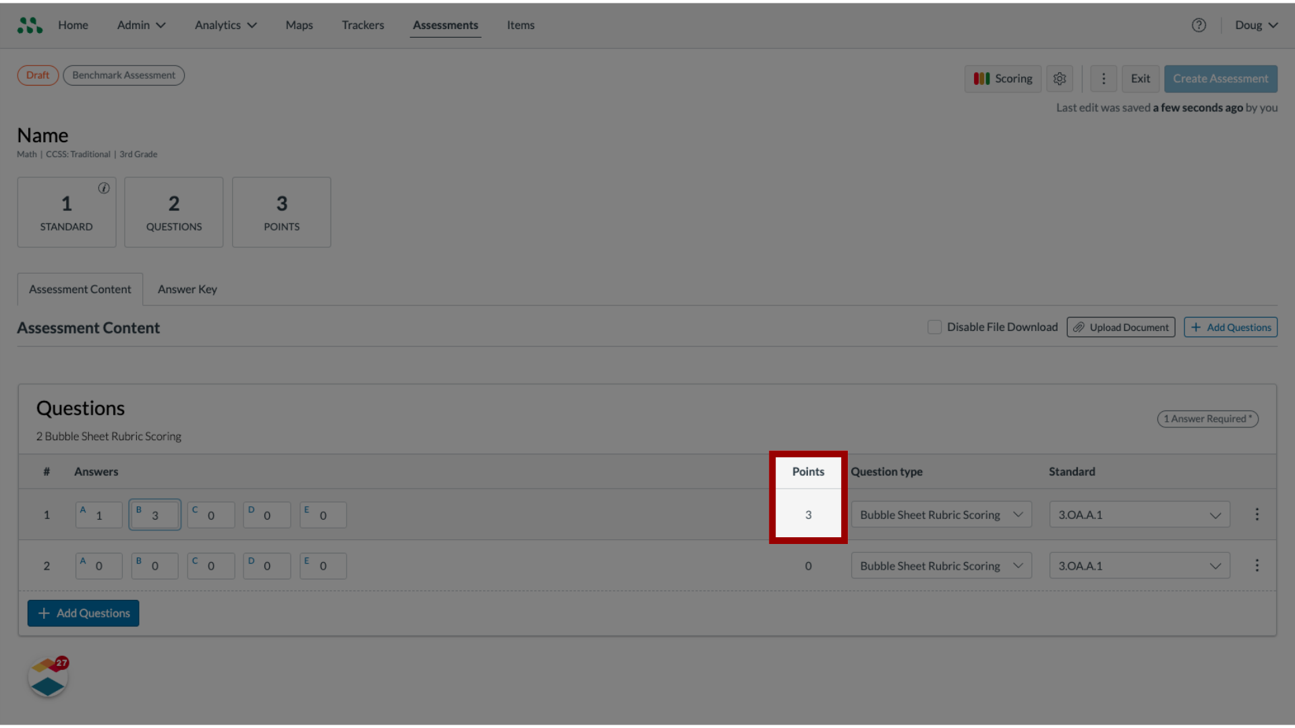This screenshot has height=728, width=1295.
Task: Click the Exit button
Action: click(x=1141, y=78)
